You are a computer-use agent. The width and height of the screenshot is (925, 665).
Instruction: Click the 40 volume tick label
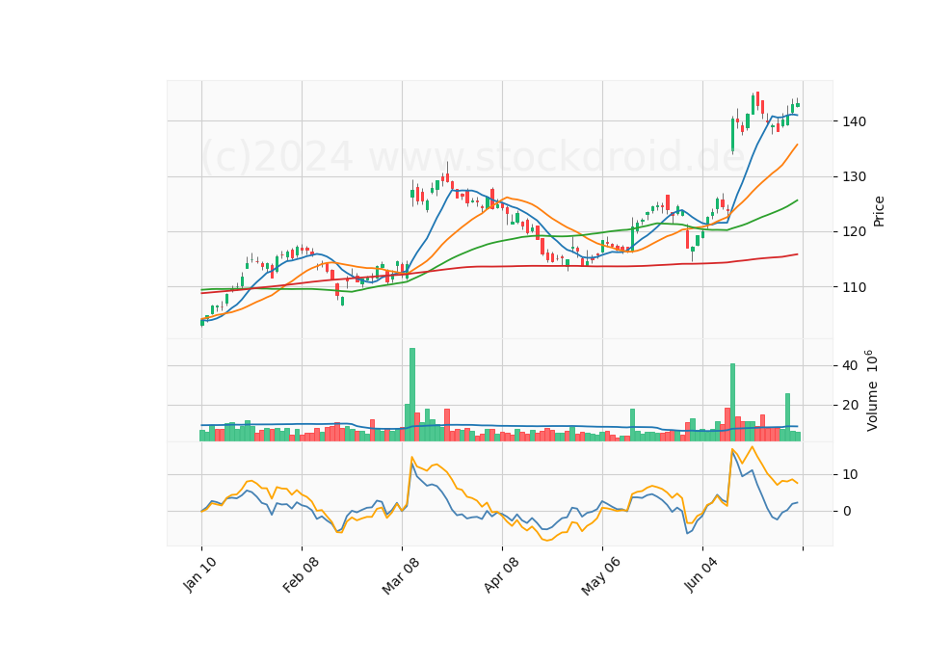point(851,366)
